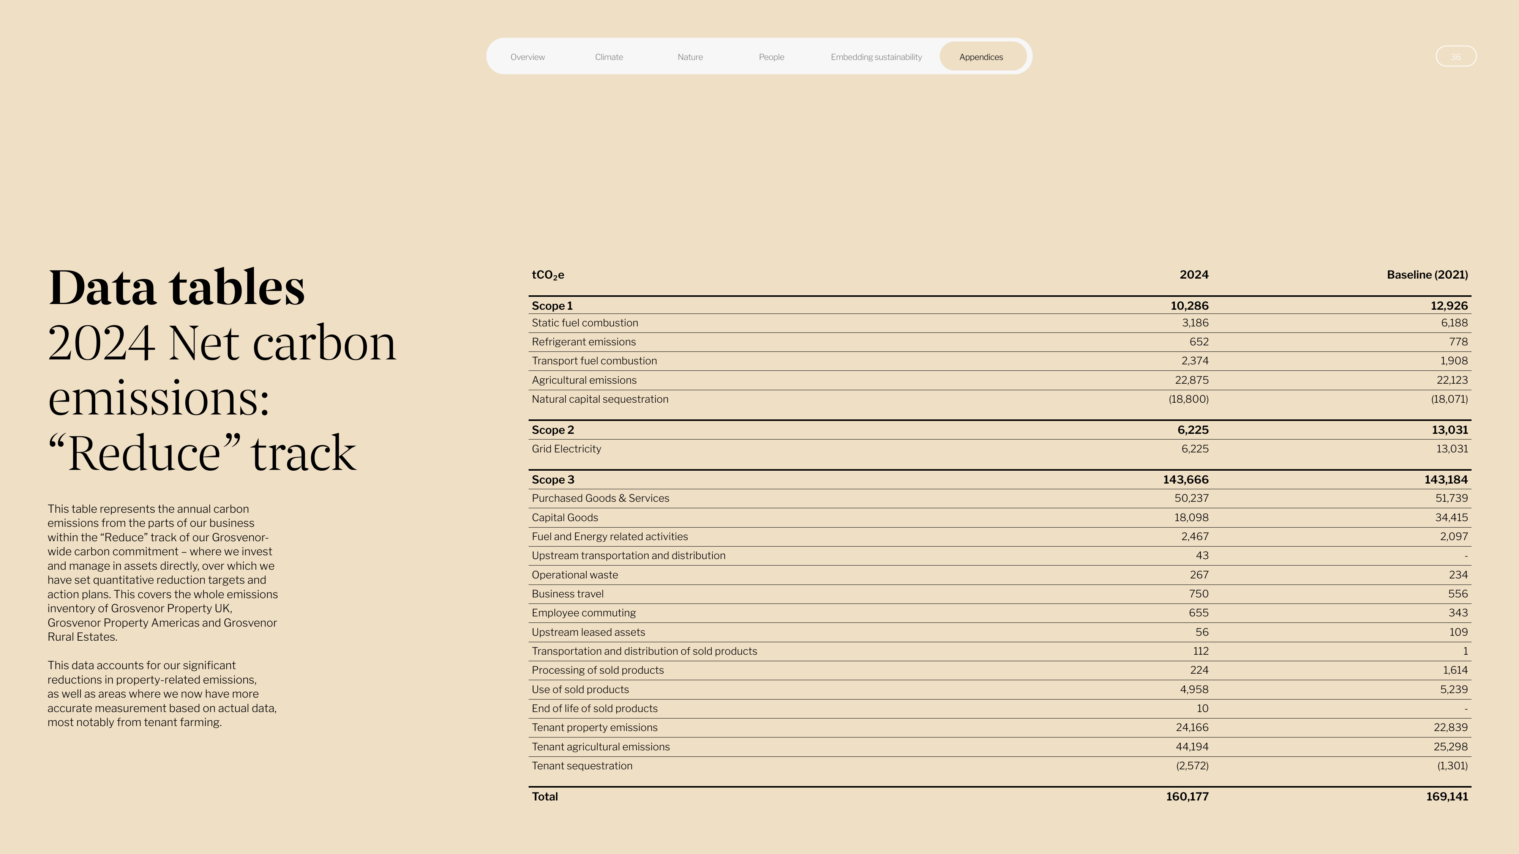
Task: Go to the Nature section
Action: point(690,57)
